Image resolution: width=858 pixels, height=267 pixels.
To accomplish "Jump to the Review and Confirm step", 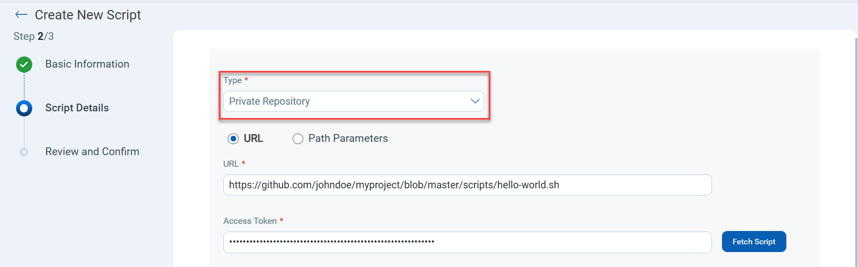I will click(x=92, y=152).
